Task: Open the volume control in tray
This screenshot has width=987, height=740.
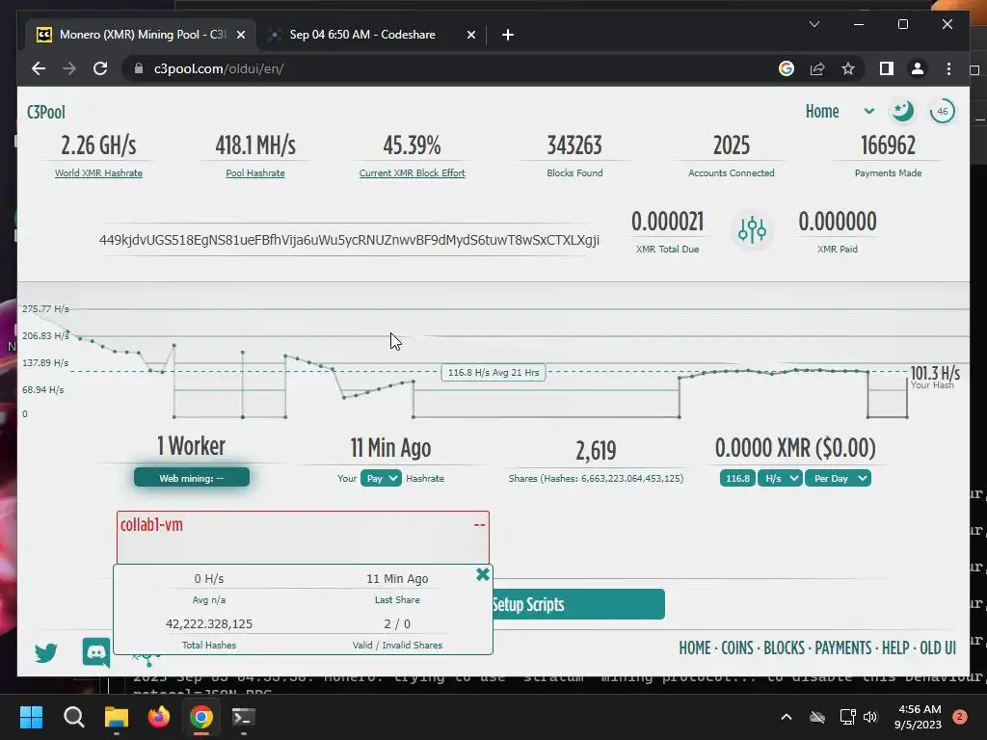Action: [870, 717]
